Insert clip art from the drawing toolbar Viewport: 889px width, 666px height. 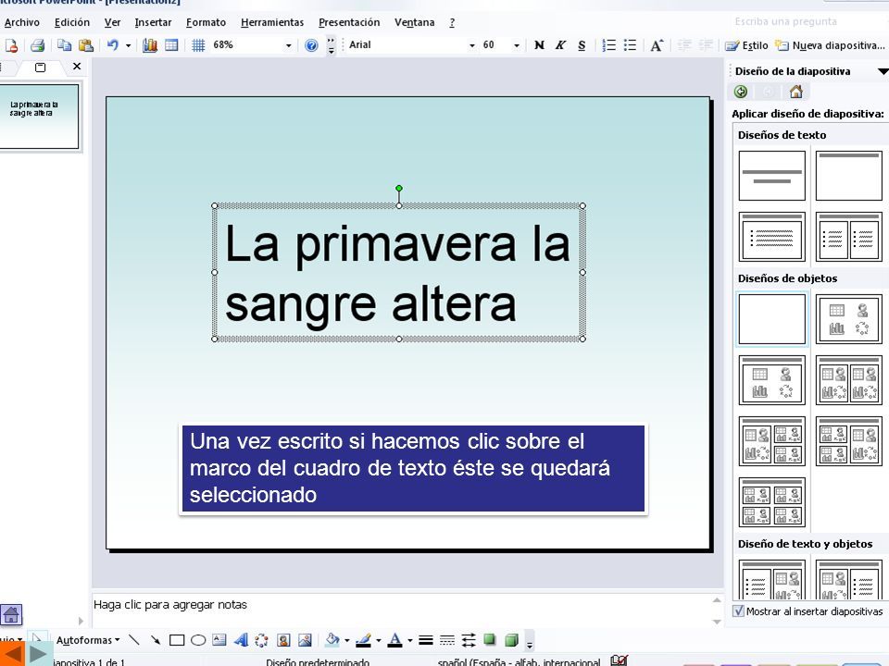(x=283, y=640)
